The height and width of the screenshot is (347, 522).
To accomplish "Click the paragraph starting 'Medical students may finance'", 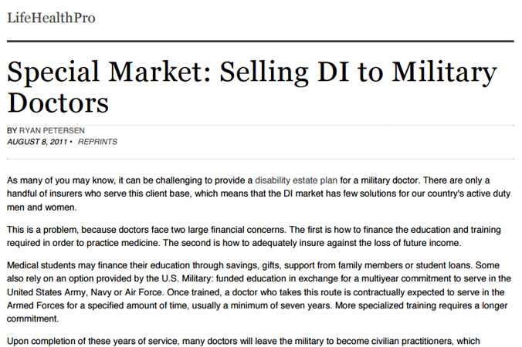I will tap(259, 292).
